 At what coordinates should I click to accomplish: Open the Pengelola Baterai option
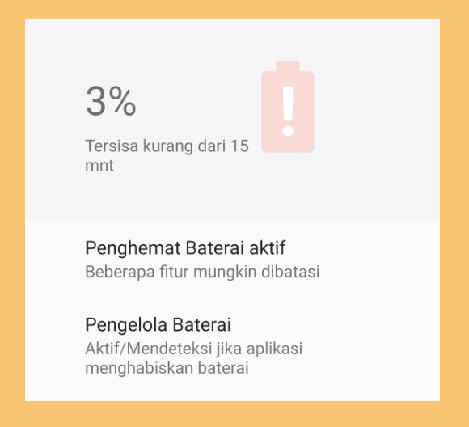[232, 345]
